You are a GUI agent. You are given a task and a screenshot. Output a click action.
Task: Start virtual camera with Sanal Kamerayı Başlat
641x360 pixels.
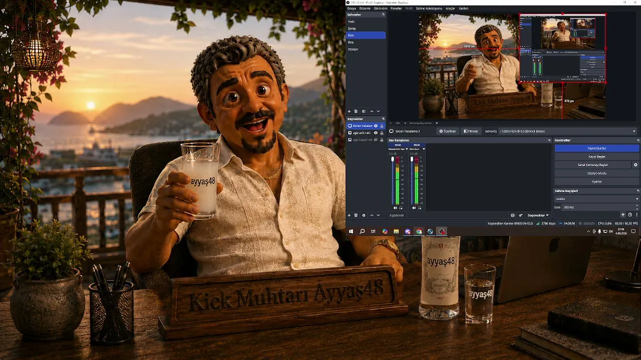(x=592, y=164)
